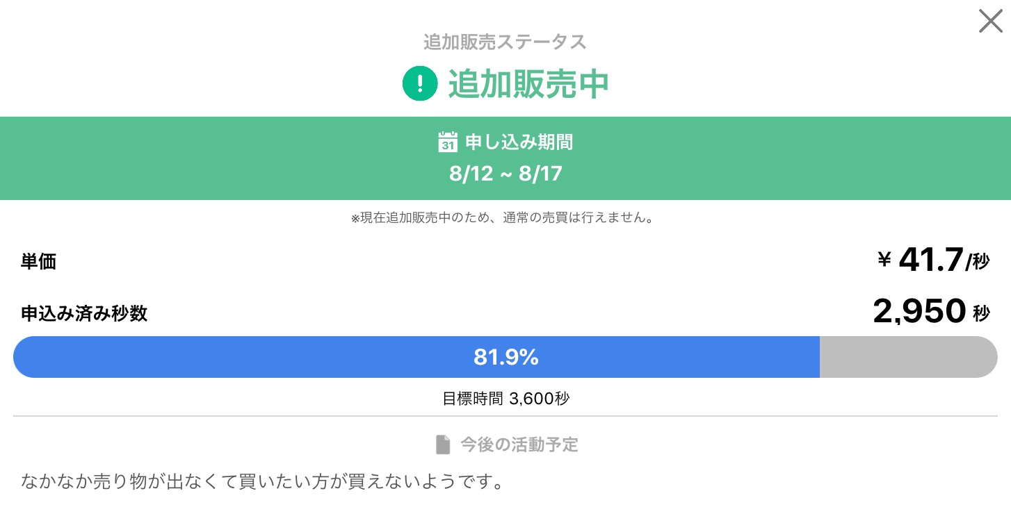Click the 単価 label
This screenshot has width=1011, height=532.
tap(39, 262)
